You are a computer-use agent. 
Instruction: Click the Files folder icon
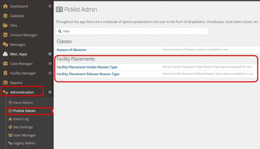5,25
